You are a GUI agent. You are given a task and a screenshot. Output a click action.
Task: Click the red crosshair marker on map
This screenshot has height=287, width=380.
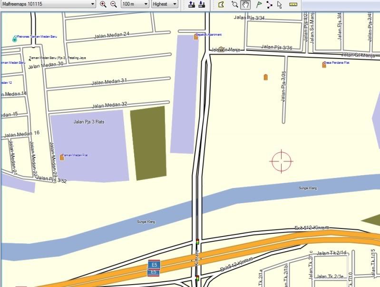(x=281, y=160)
